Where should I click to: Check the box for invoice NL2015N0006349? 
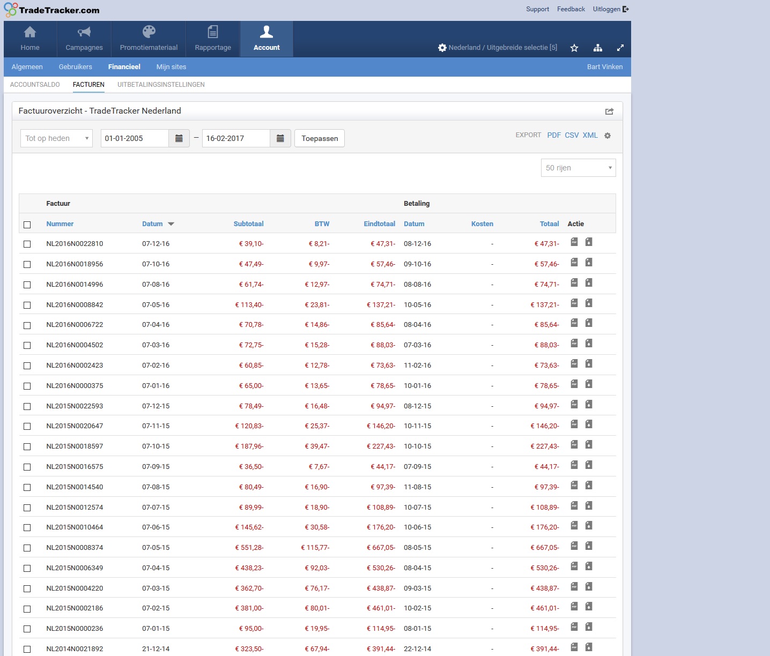[27, 568]
